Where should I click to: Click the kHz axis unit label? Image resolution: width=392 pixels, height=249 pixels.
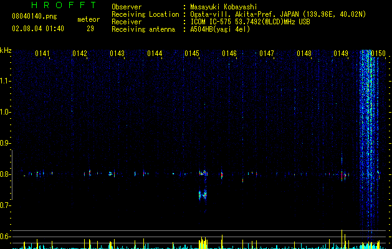click(x=6, y=50)
